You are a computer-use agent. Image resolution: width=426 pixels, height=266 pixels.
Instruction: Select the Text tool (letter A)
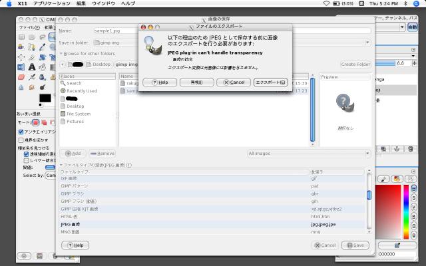(32, 66)
